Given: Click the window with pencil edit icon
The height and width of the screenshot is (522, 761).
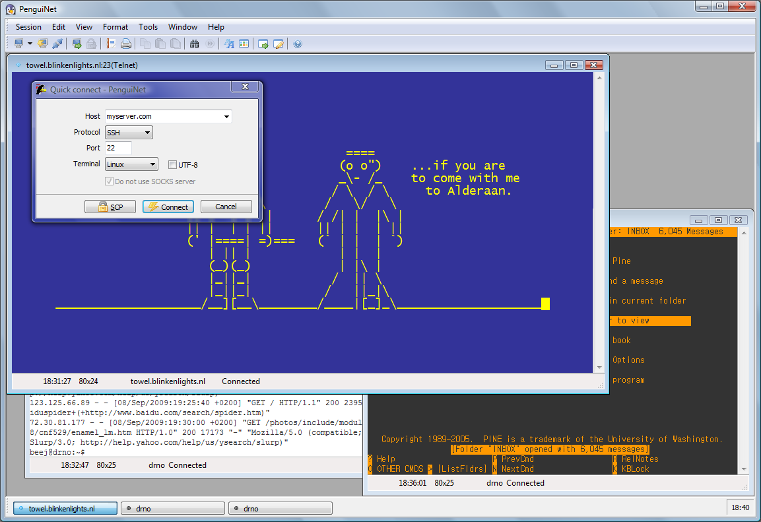Looking at the screenshot, I should [x=279, y=44].
